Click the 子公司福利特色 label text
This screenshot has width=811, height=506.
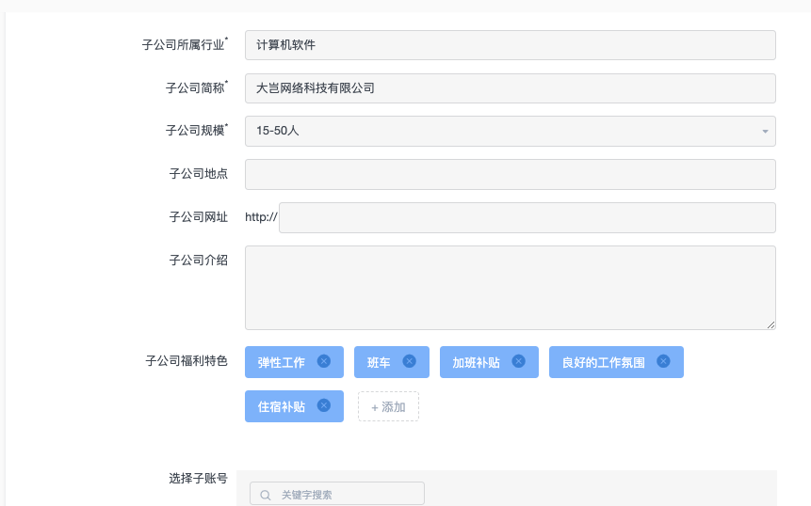click(187, 361)
